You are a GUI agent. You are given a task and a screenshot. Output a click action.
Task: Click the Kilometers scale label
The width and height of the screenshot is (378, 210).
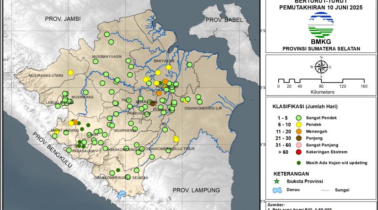coord(323,92)
